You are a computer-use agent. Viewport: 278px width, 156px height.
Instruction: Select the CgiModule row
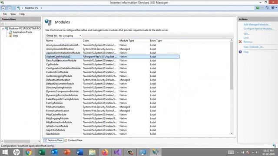112,65
